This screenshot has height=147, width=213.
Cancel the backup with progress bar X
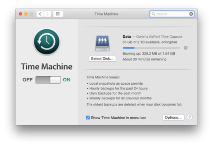tap(186, 48)
